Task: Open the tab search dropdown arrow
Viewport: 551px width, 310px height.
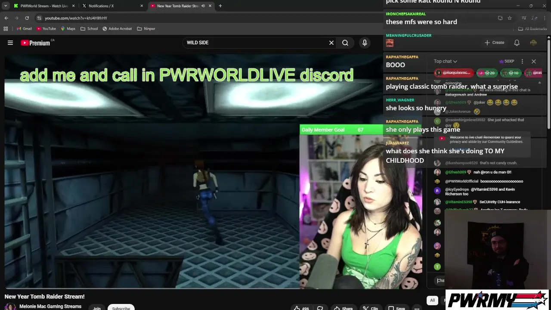Action: [6, 6]
